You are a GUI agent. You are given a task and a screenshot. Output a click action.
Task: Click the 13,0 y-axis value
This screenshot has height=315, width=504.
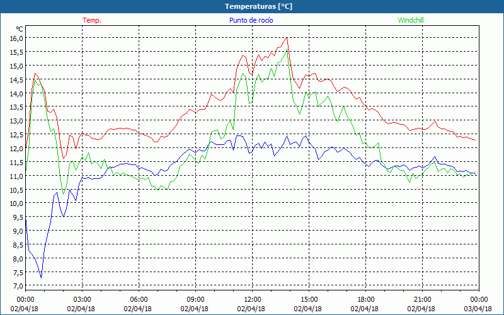coord(16,121)
